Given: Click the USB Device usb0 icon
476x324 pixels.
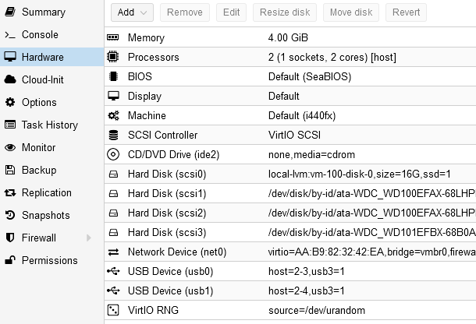Looking at the screenshot, I should (113, 271).
